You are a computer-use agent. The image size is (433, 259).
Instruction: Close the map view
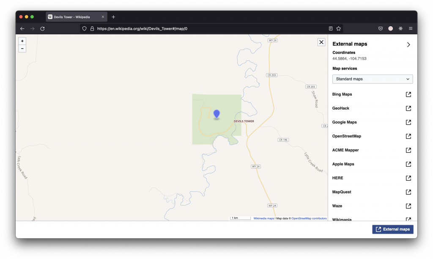pyautogui.click(x=321, y=42)
